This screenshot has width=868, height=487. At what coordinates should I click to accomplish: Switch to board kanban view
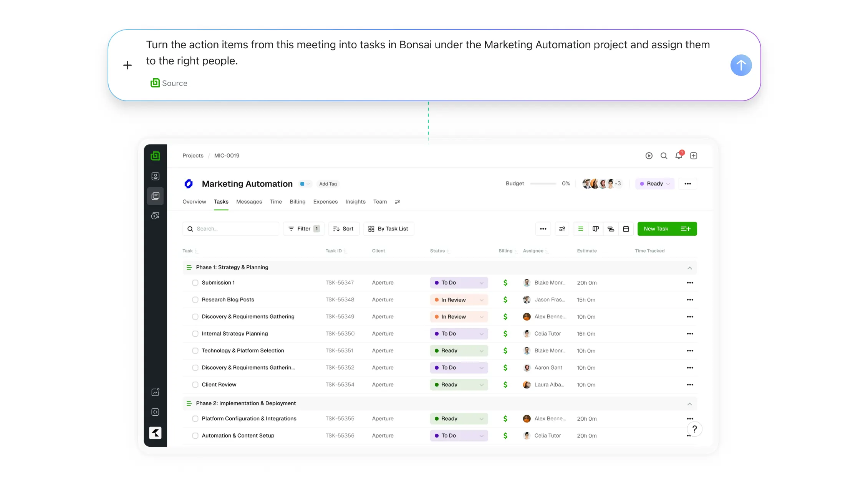(x=596, y=229)
